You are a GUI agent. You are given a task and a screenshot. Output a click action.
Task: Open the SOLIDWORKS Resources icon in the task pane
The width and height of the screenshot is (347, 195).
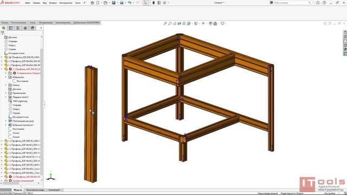(x=345, y=32)
